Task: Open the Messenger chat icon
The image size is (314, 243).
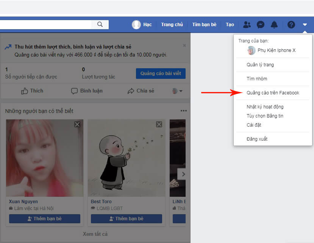Action: [260, 24]
